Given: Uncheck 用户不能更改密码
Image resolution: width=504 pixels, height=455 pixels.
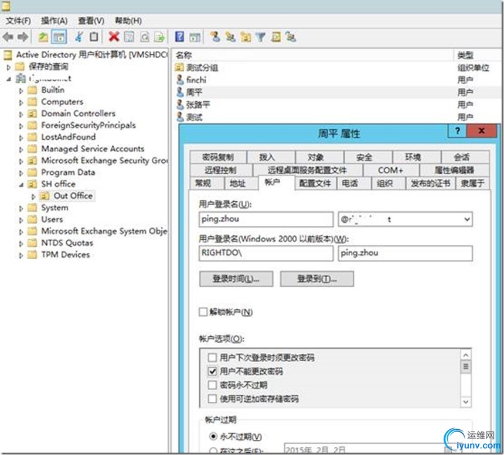Looking at the screenshot, I should 212,371.
